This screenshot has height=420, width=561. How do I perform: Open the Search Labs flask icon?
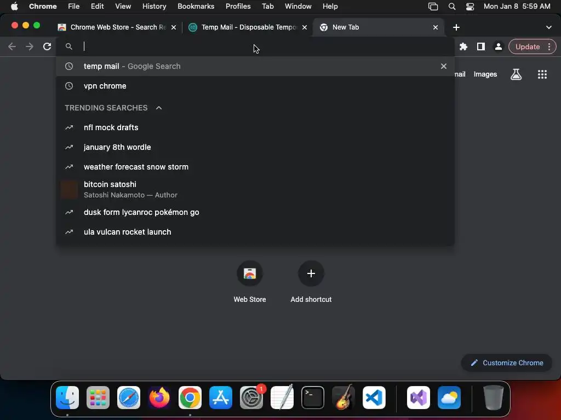[516, 74]
